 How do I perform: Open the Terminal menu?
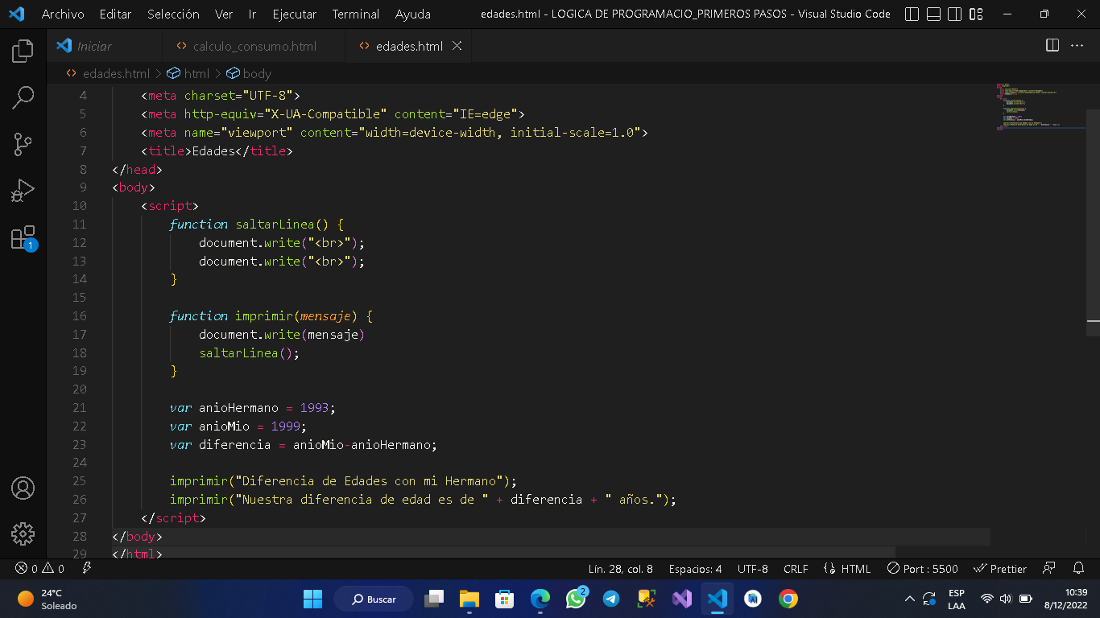pos(355,14)
